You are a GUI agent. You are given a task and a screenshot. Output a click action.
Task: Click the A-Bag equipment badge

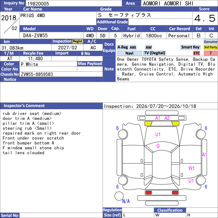click(122, 47)
